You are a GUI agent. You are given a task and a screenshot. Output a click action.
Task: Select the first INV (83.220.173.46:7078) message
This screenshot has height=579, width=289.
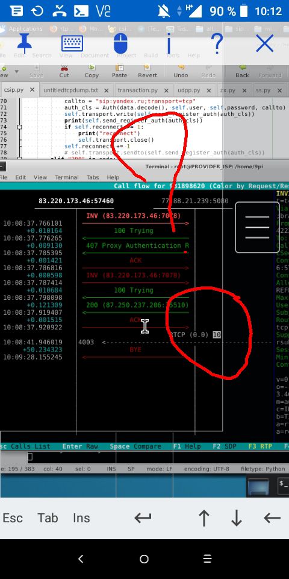click(134, 216)
